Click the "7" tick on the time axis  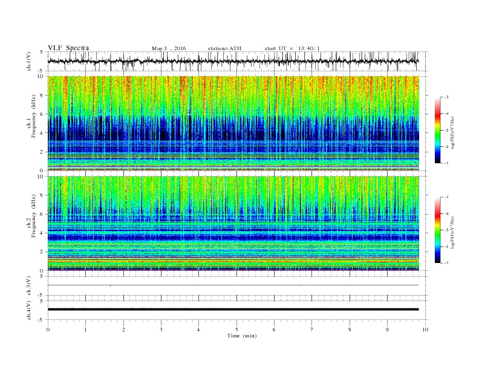pyautogui.click(x=312, y=329)
